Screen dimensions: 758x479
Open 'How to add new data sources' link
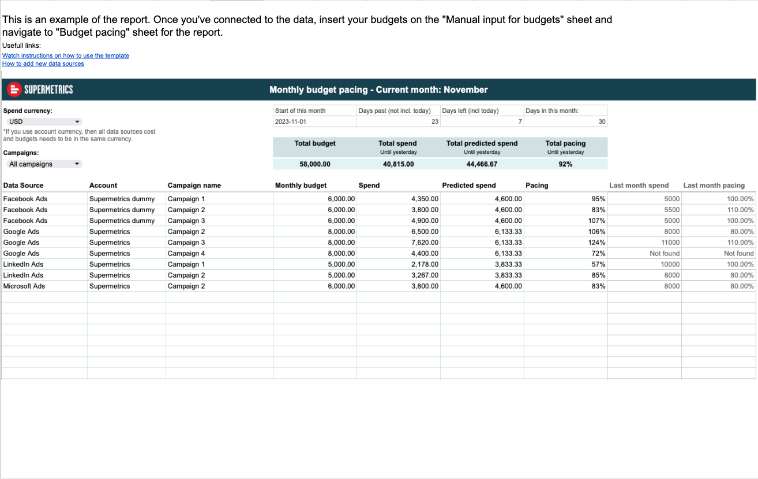tap(43, 63)
